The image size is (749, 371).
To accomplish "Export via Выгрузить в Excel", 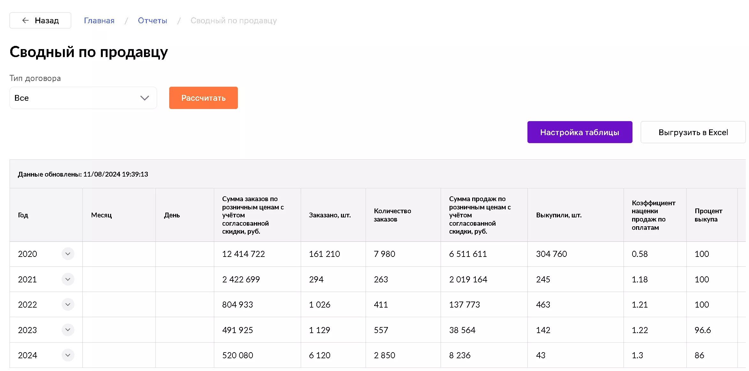I will [693, 132].
